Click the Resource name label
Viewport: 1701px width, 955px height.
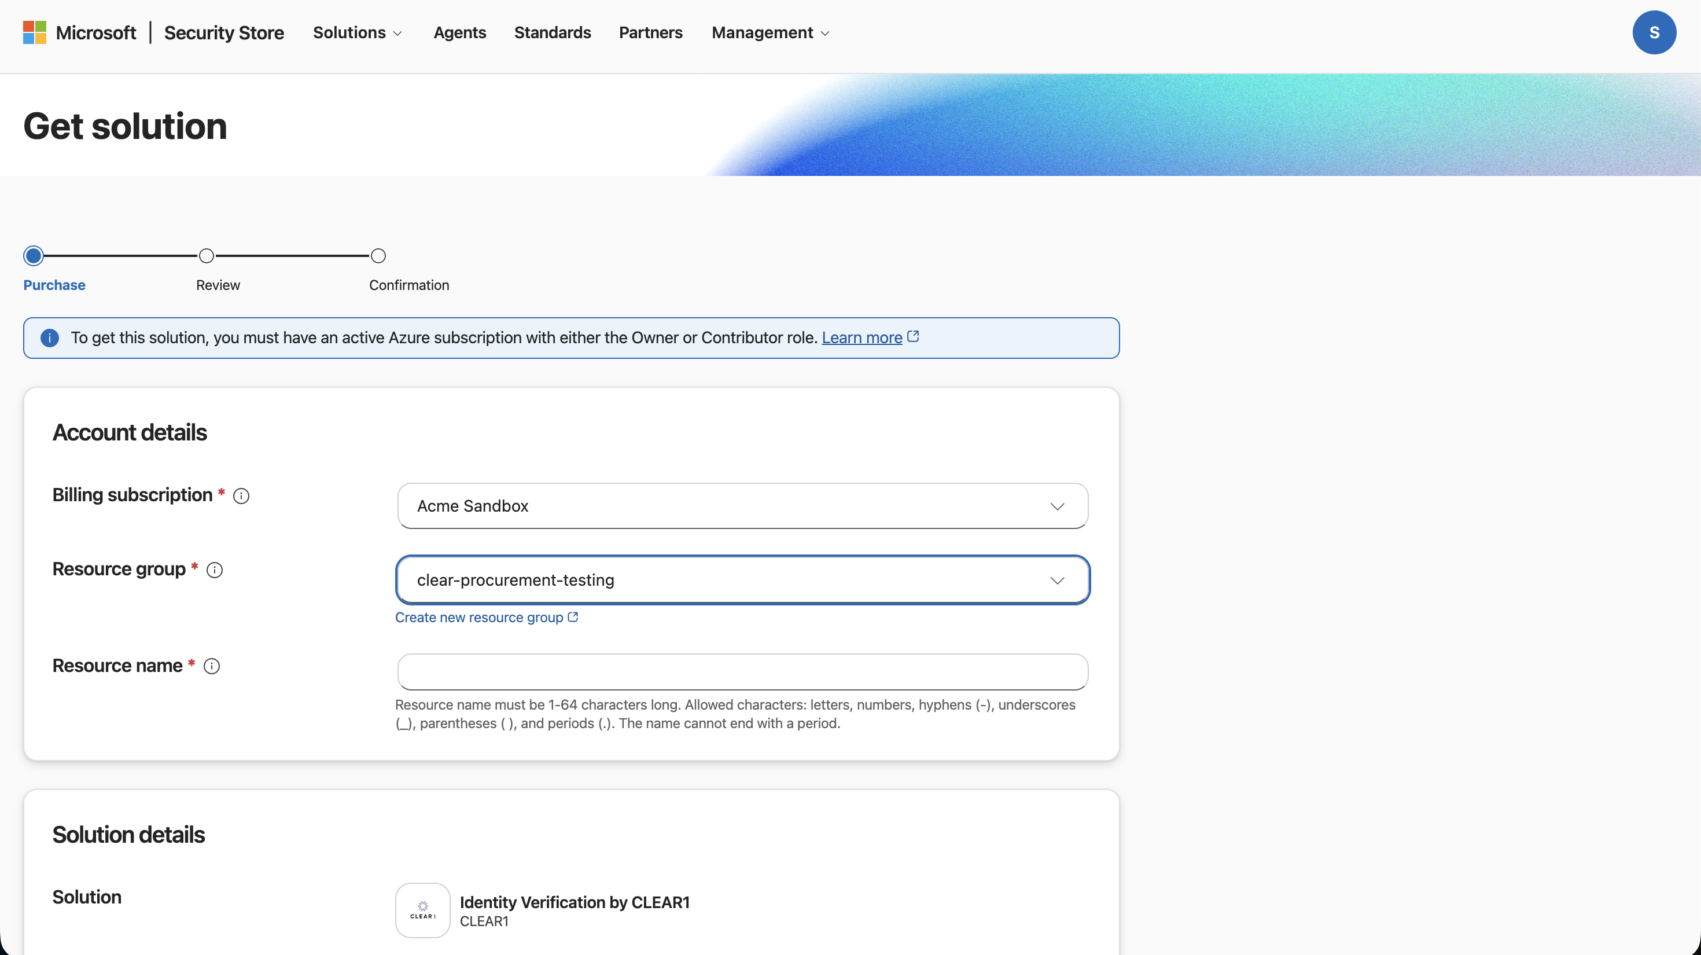click(x=117, y=666)
